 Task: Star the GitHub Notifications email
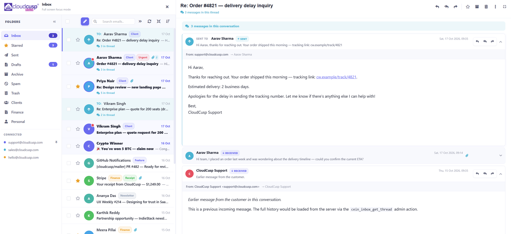tap(78, 163)
